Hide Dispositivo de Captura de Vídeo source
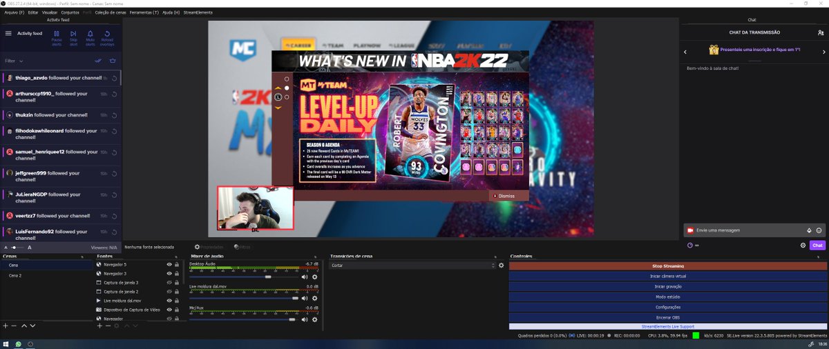The width and height of the screenshot is (829, 349). (x=169, y=310)
